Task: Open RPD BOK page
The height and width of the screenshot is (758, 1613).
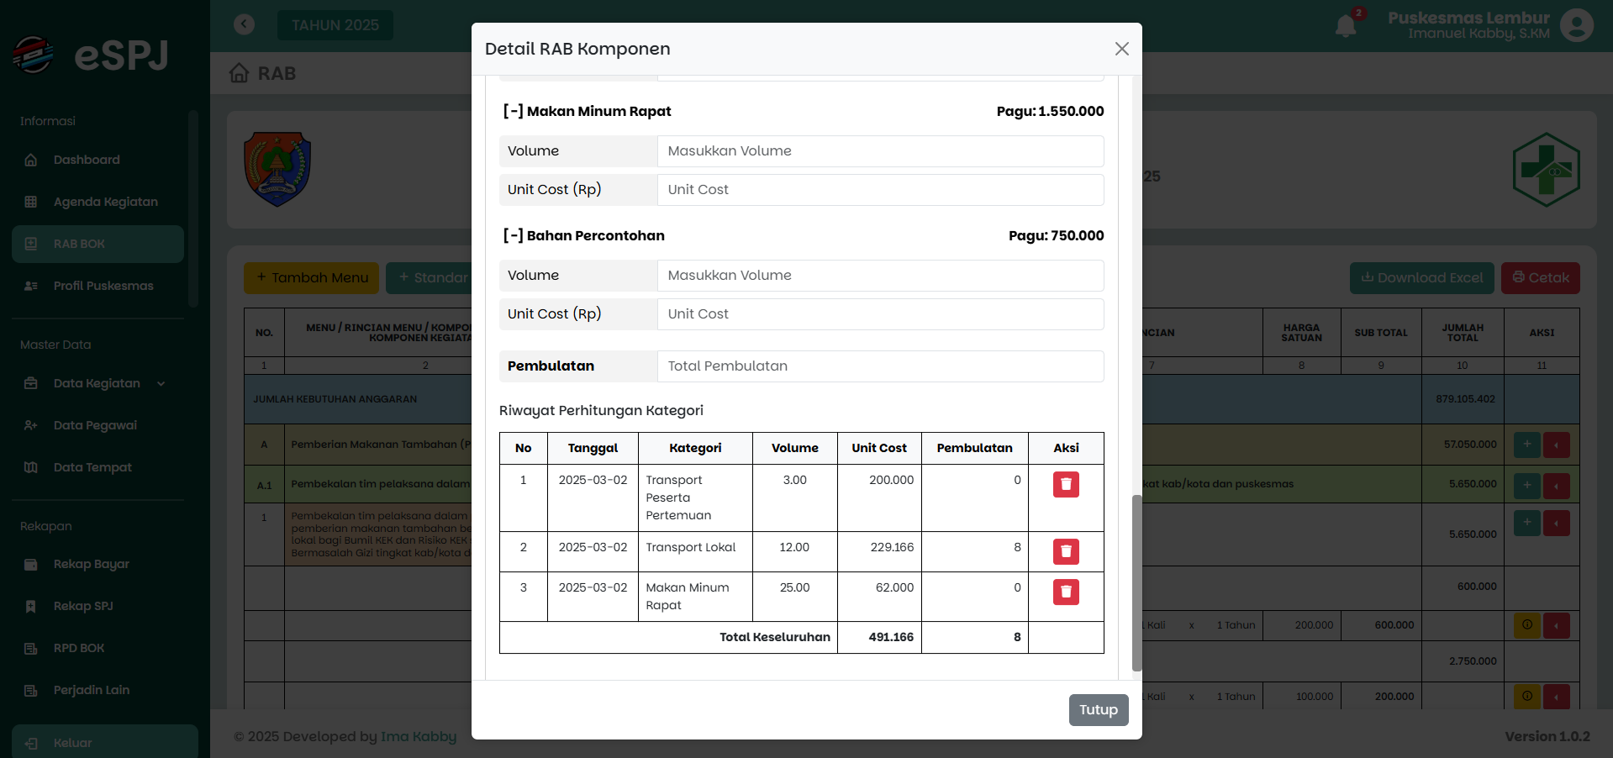Action: (x=98, y=648)
